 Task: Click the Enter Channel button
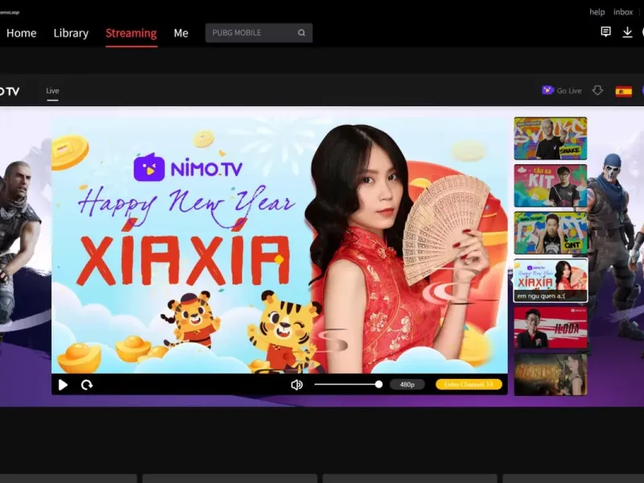469,385
